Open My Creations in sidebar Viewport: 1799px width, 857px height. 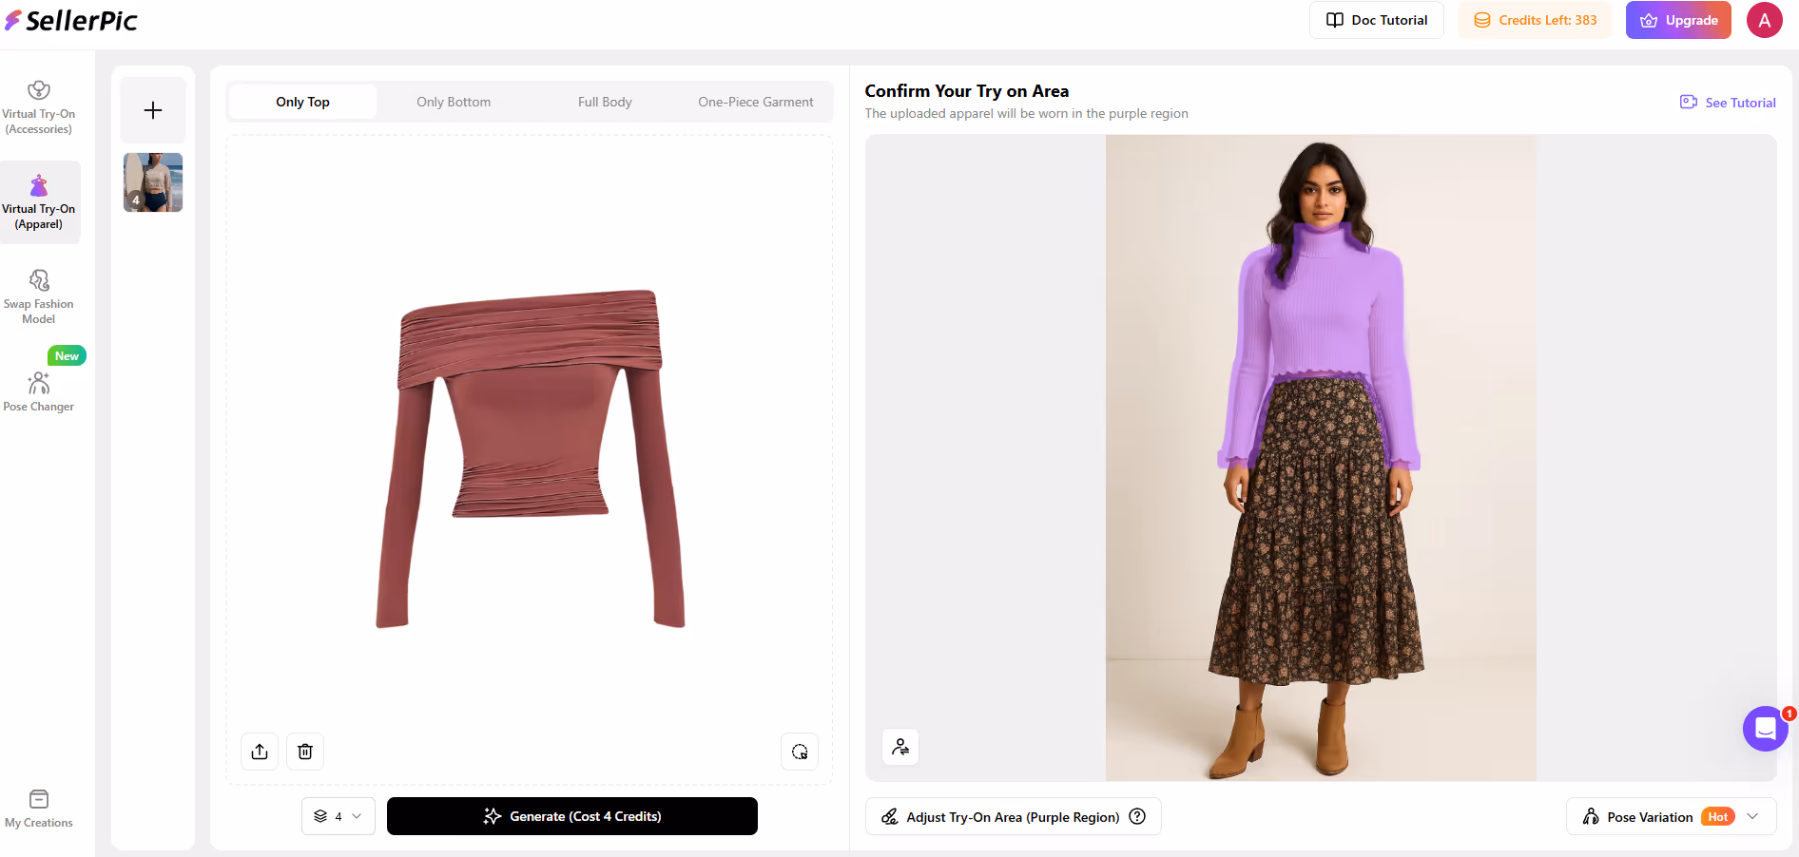(x=39, y=809)
